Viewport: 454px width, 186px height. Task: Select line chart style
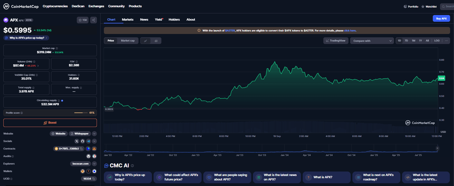coord(145,41)
